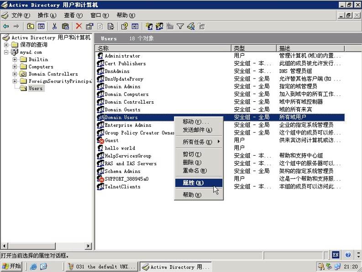The image size is (362, 272).
Task: Open the 操作(A) menu
Action: (47, 16)
